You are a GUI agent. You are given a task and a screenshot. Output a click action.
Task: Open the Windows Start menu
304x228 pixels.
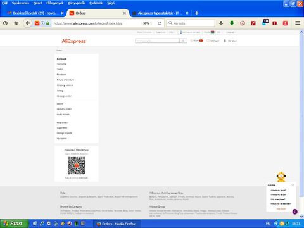point(14,224)
